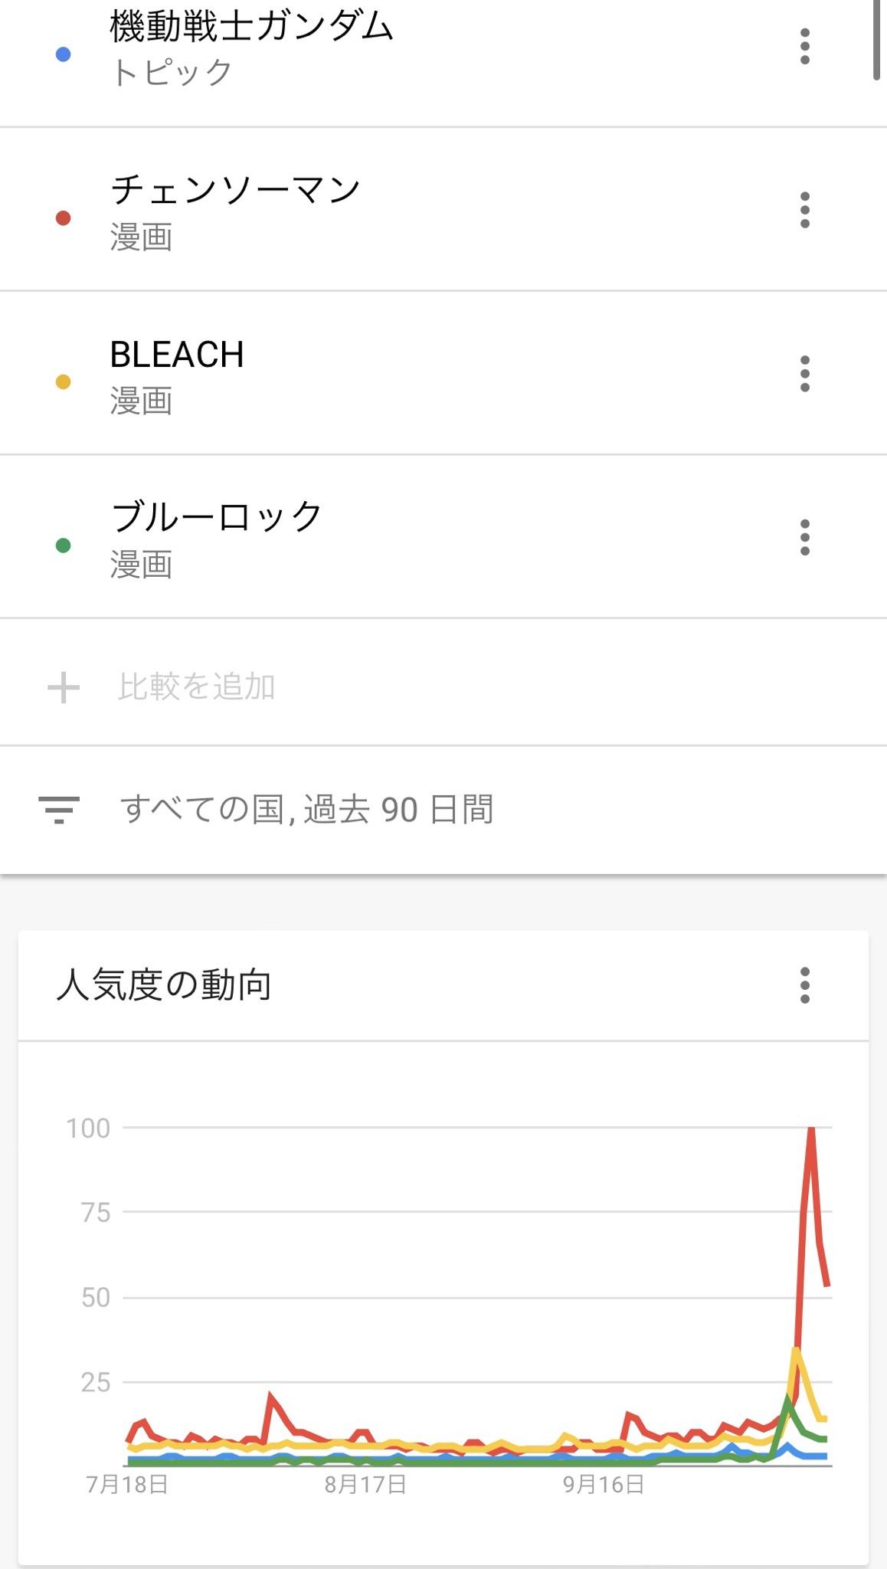The height and width of the screenshot is (1569, 887).
Task: Select the green dot for ブルーロック
Action: 64,545
